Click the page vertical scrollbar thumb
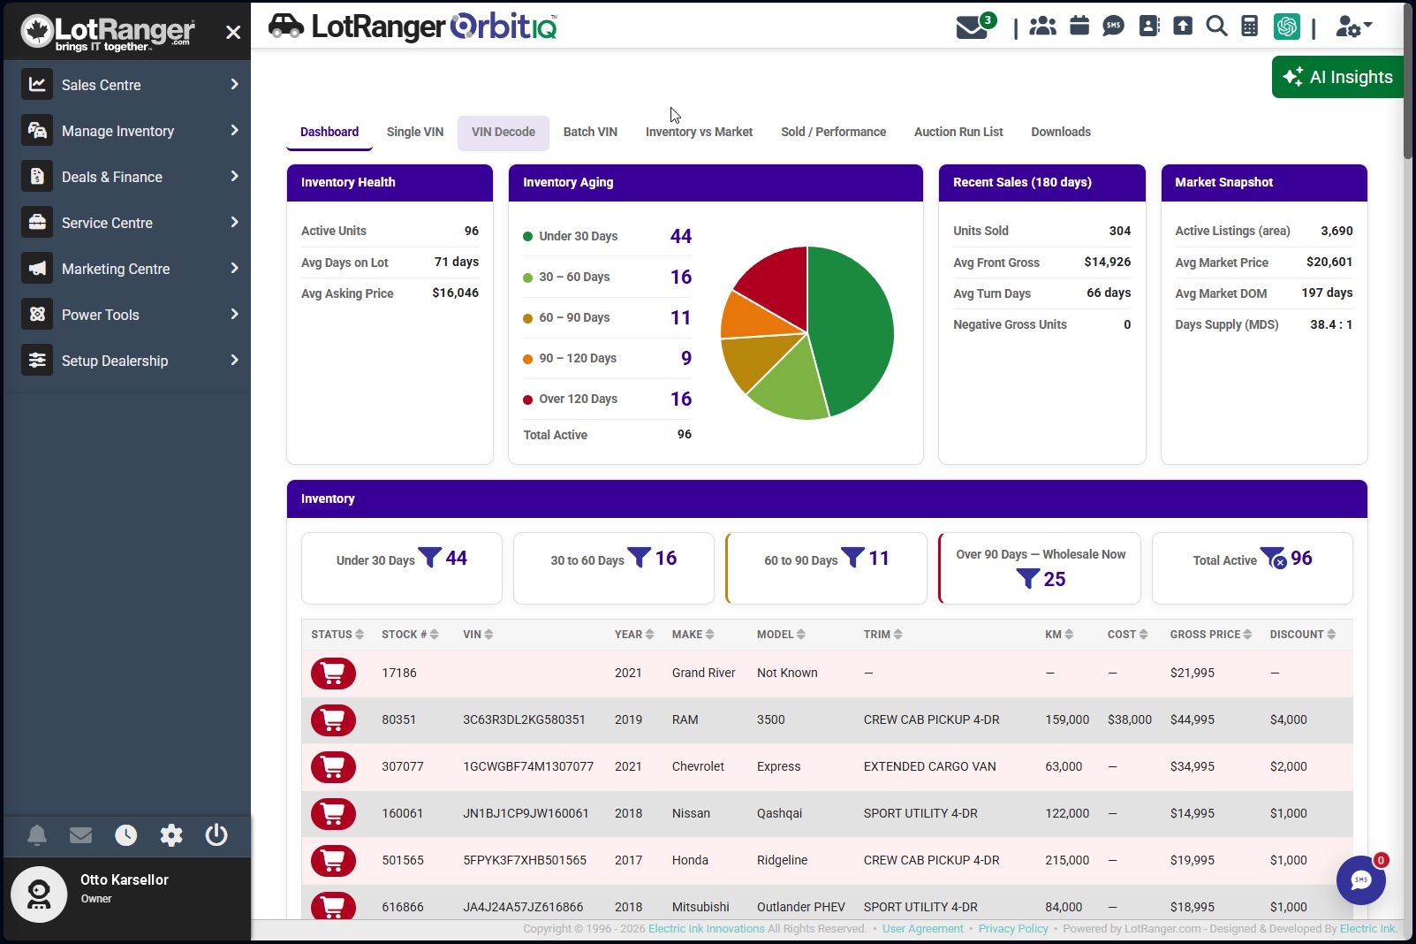Viewport: 1416px width, 944px height. coord(1408,80)
